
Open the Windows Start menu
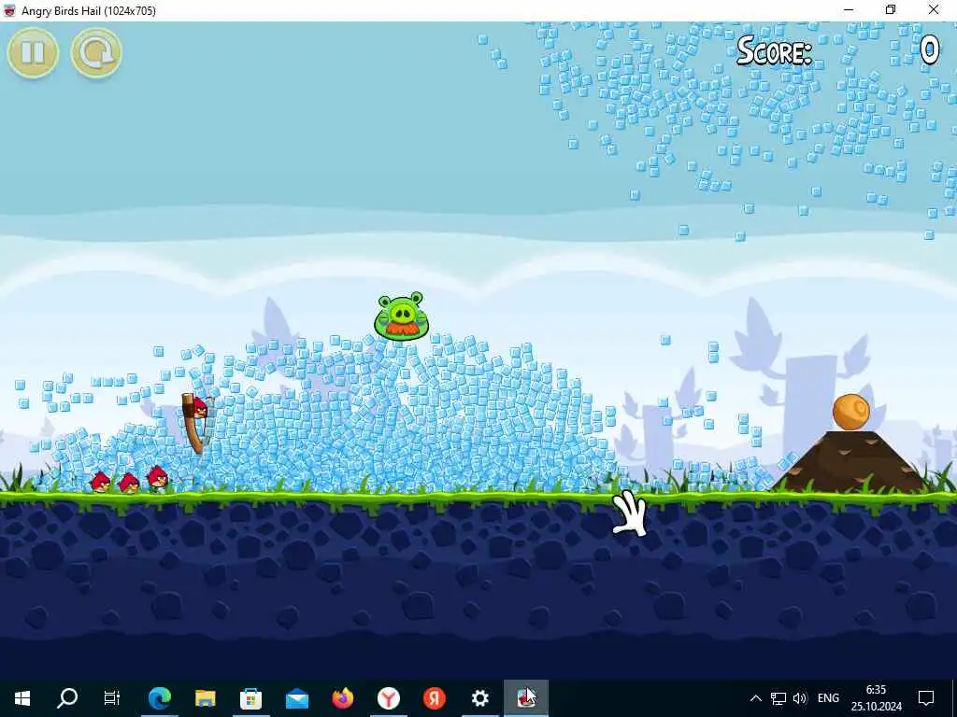(22, 698)
